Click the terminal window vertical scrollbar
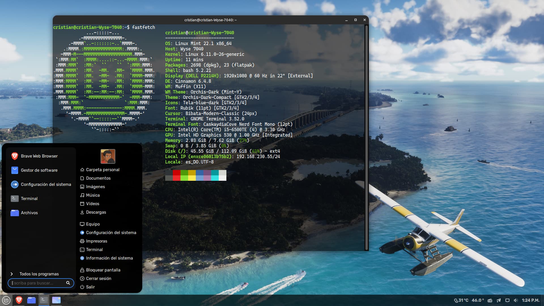The height and width of the screenshot is (306, 544). point(367,137)
